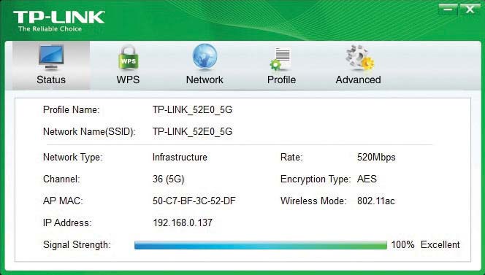Open the Advanced tab label
The width and height of the screenshot is (485, 275).
[358, 80]
